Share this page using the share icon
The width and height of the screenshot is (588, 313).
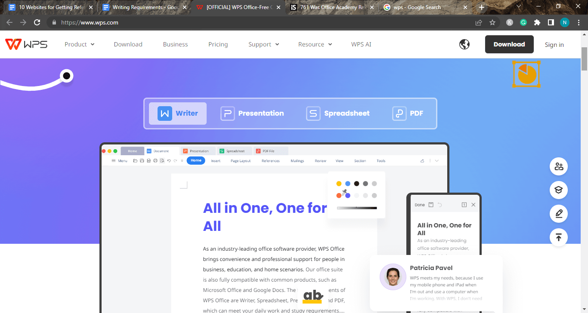[x=479, y=22]
